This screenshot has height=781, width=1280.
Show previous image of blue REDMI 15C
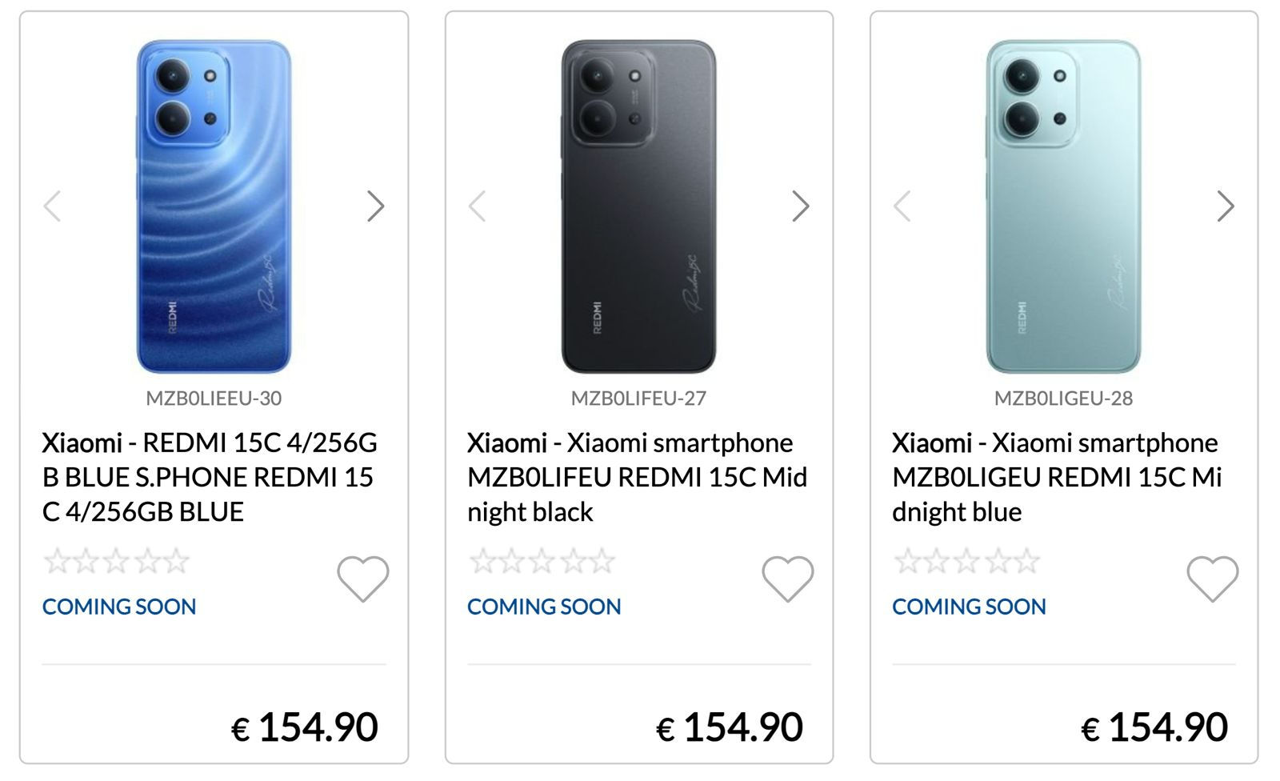[52, 206]
